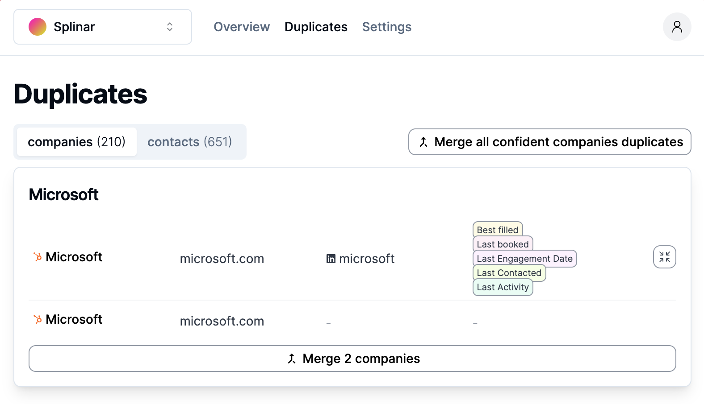
Task: Open the Splinar workspace dropdown
Action: 103,27
